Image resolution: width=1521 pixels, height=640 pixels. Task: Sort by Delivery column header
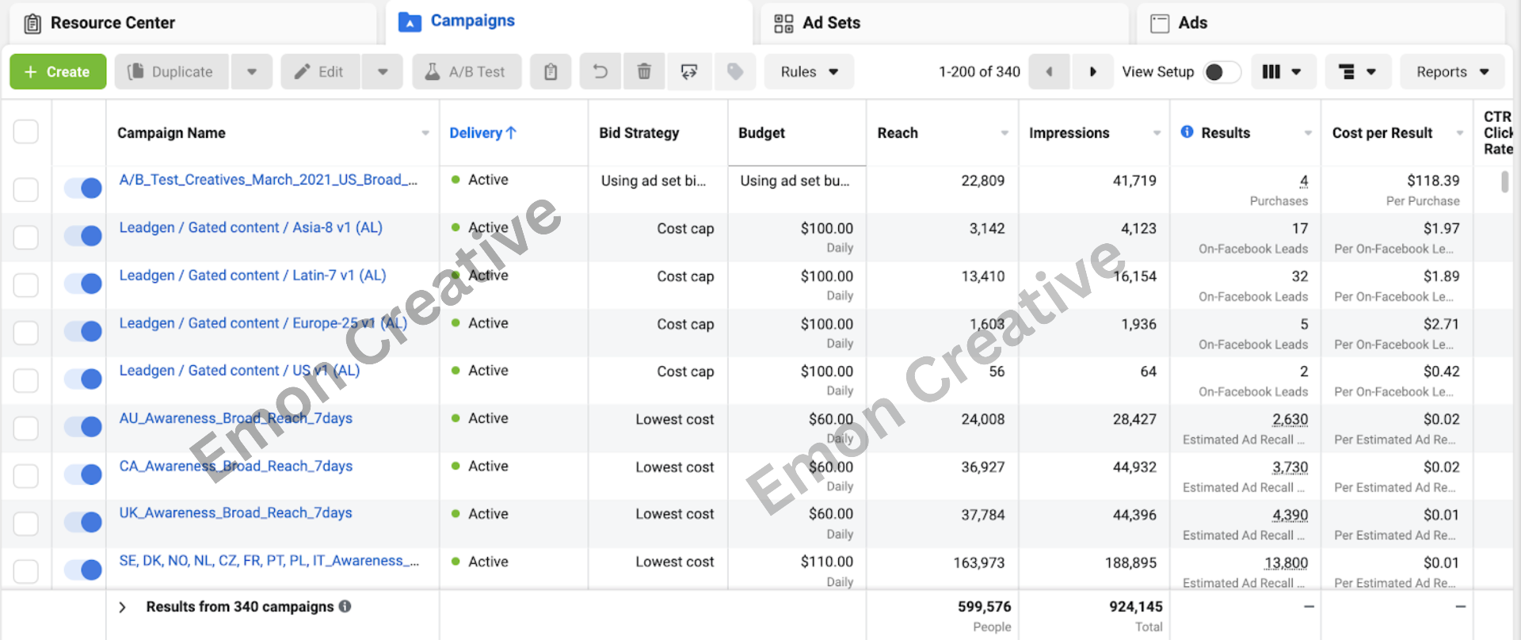click(x=482, y=133)
